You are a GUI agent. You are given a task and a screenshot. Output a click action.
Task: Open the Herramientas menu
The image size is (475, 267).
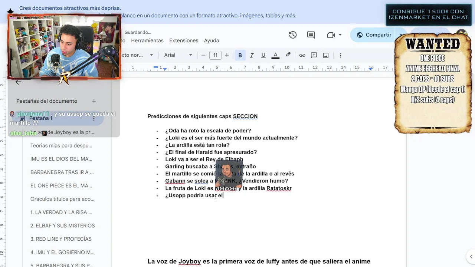[x=147, y=40]
